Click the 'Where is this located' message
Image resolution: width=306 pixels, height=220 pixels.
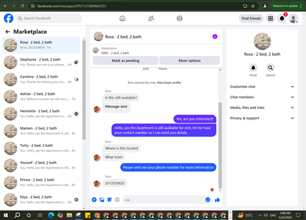pos(122,148)
